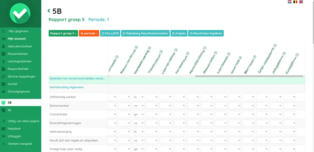Click the horizontal scrollbar right arrow

(304, 76)
